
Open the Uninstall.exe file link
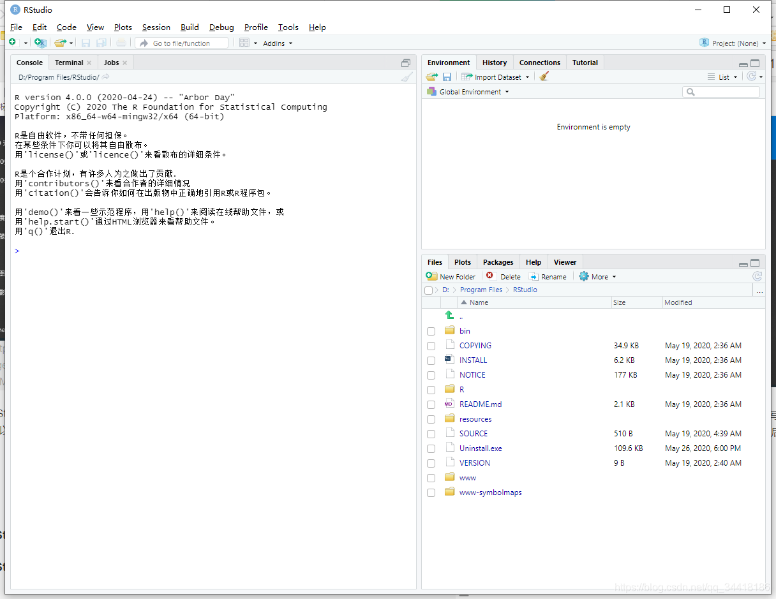click(481, 448)
